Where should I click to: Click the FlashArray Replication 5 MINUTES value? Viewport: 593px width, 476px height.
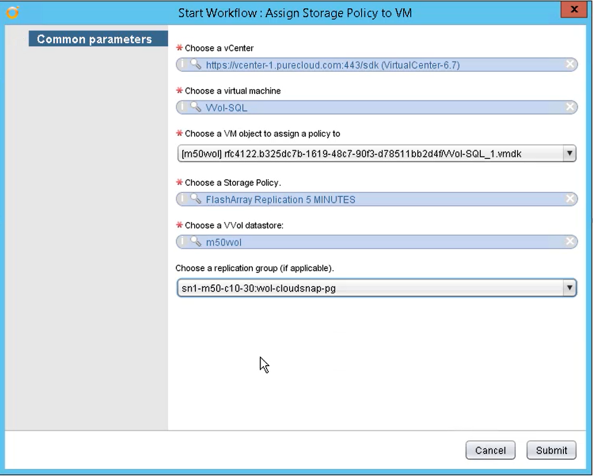(x=281, y=199)
